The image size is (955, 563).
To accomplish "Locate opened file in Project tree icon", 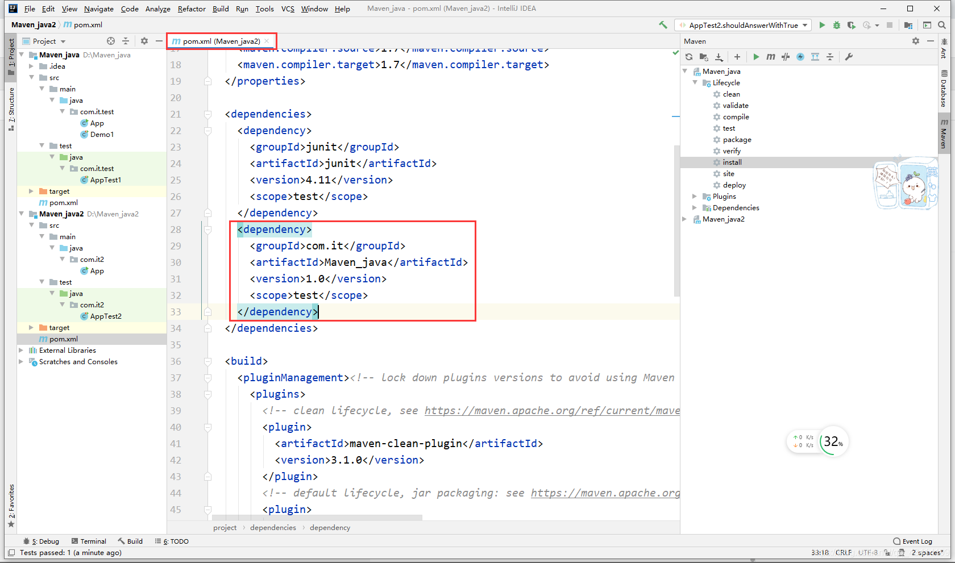I will point(111,41).
